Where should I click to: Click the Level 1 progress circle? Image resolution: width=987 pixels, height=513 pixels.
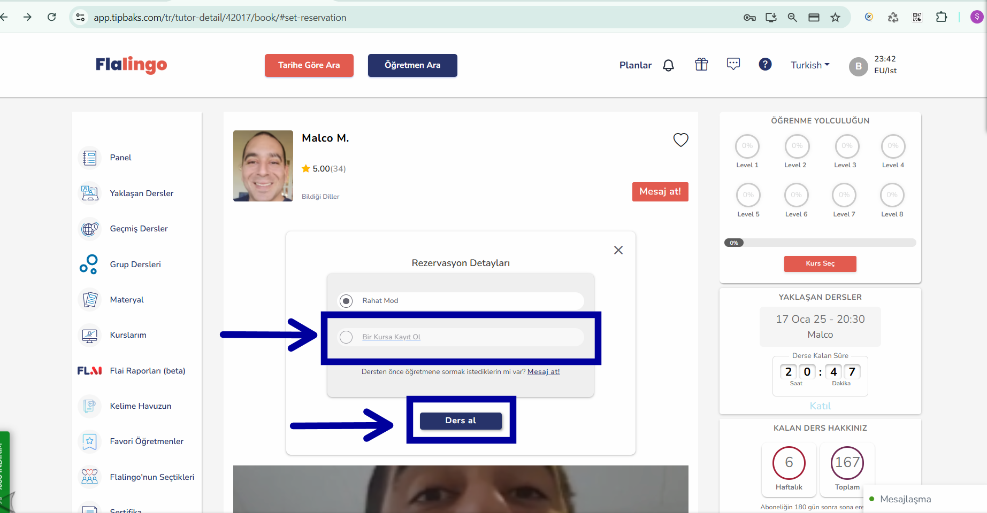tap(747, 146)
